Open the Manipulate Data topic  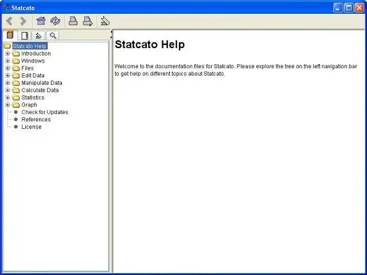42,82
